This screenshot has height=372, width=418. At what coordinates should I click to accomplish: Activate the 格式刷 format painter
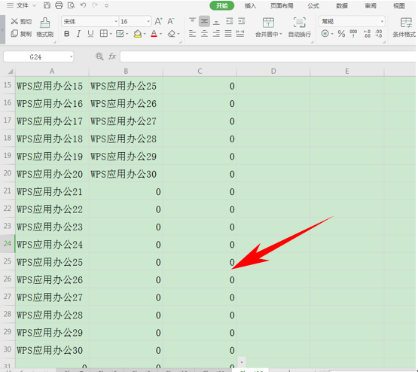[44, 27]
